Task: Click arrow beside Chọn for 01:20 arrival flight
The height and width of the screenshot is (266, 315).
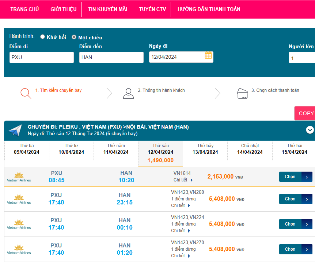Action: [x=307, y=249]
